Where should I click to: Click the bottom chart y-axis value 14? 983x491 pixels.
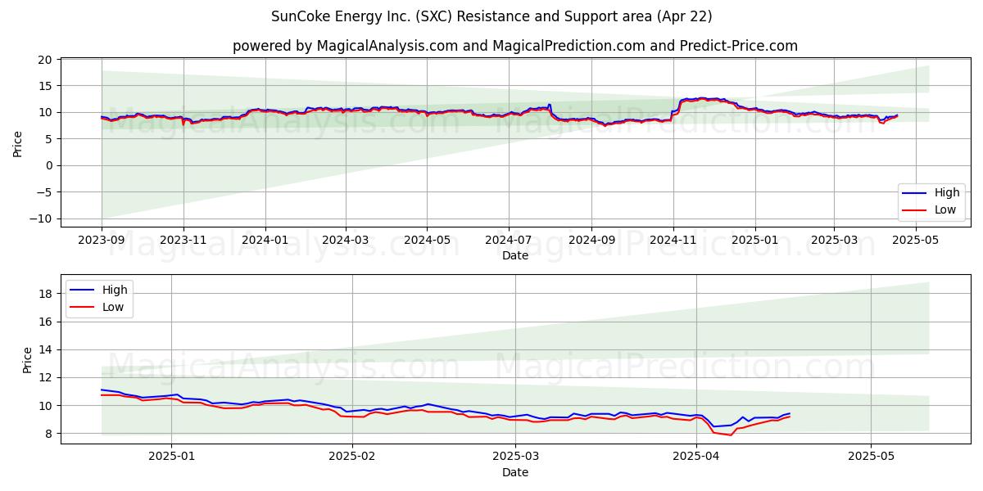point(45,349)
